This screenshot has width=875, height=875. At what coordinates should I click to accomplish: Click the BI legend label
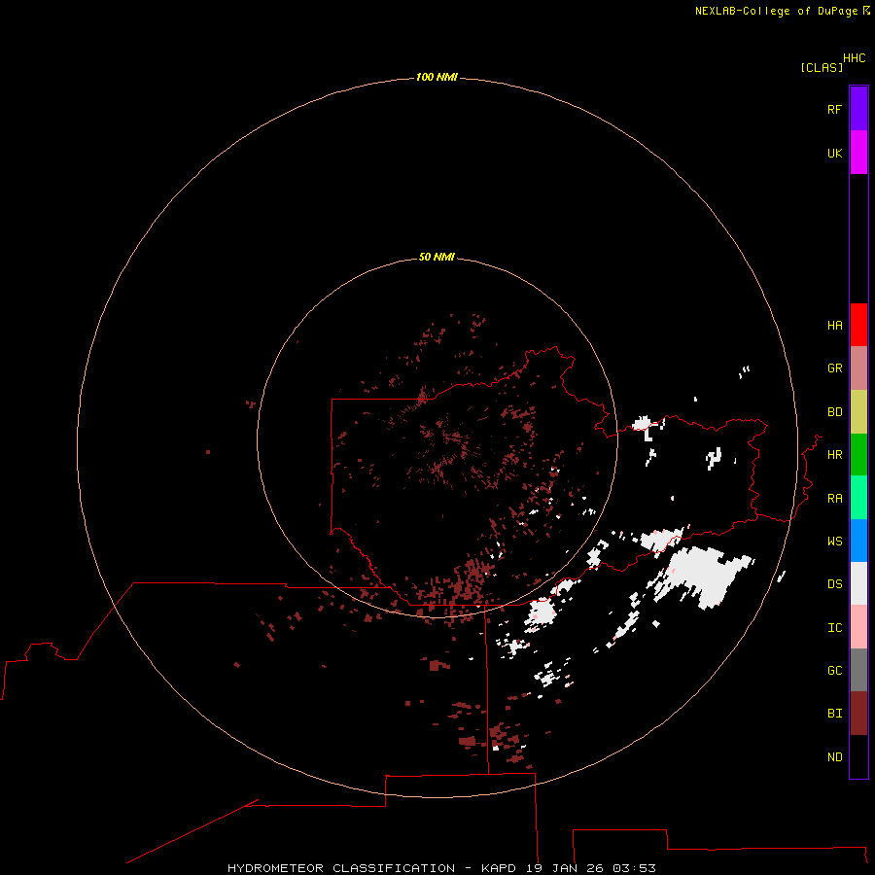click(835, 714)
